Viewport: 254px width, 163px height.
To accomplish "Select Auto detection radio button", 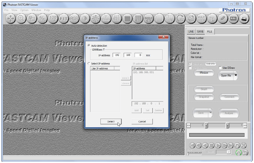I will click(x=89, y=46).
